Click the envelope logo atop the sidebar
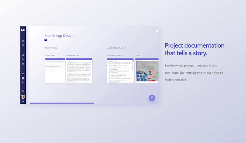Screen dimensions: 246x143 tap(23, 30)
